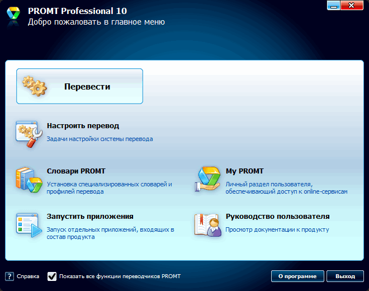369x291 pixels.
Task: Click the gears icon on the Перевести button
Action: [x=35, y=86]
